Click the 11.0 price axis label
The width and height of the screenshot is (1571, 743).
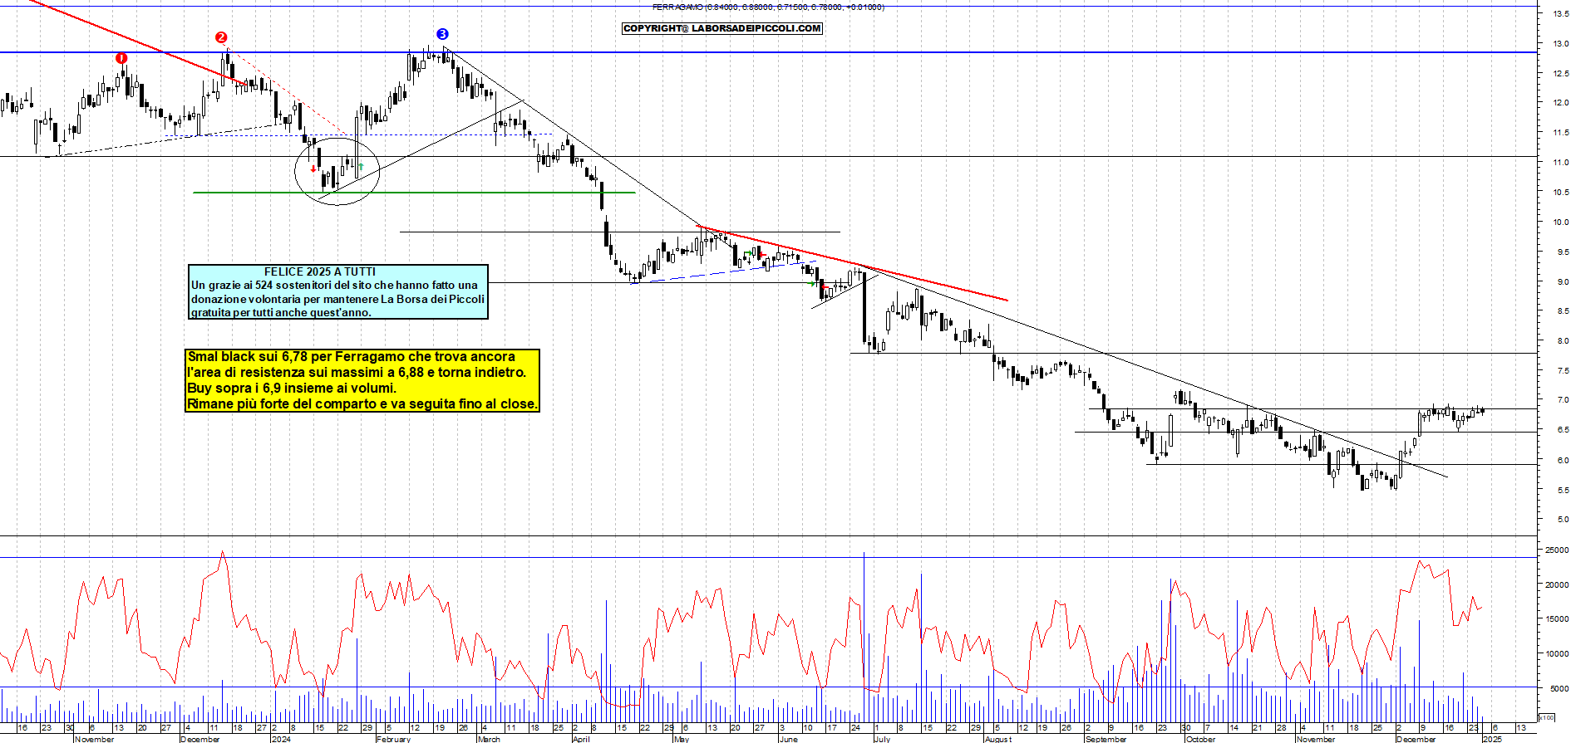pos(1561,163)
